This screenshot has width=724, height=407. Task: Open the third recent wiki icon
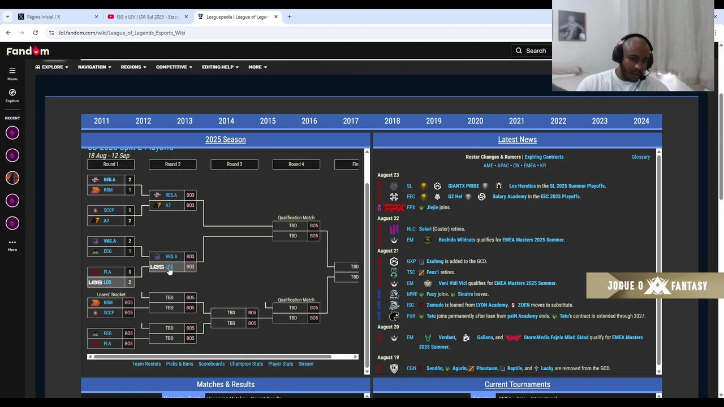(x=12, y=178)
